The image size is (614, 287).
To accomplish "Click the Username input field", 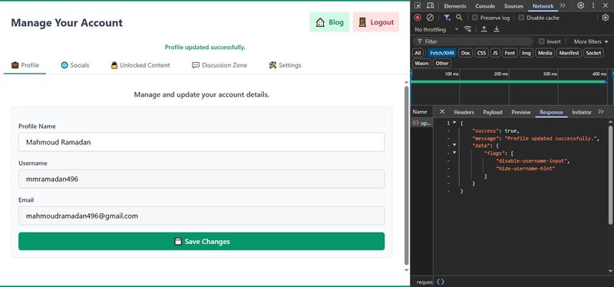I will [201, 179].
